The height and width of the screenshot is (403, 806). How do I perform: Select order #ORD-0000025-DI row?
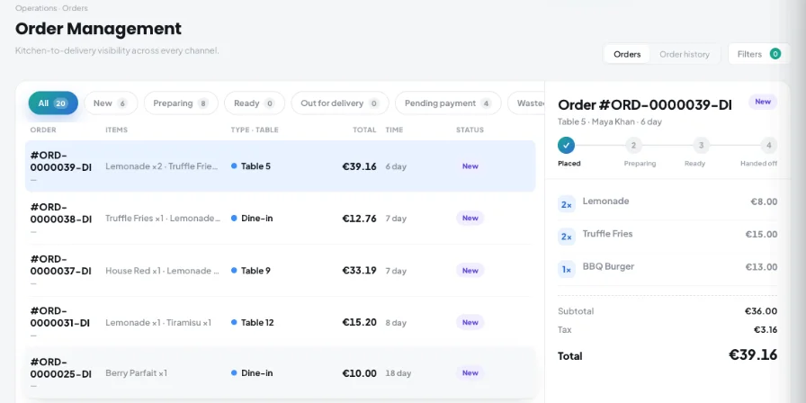click(280, 372)
